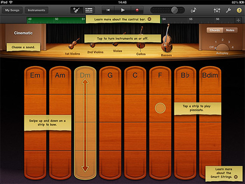Open the Cinematic sound chooser
The image size is (245, 184).
point(23,33)
